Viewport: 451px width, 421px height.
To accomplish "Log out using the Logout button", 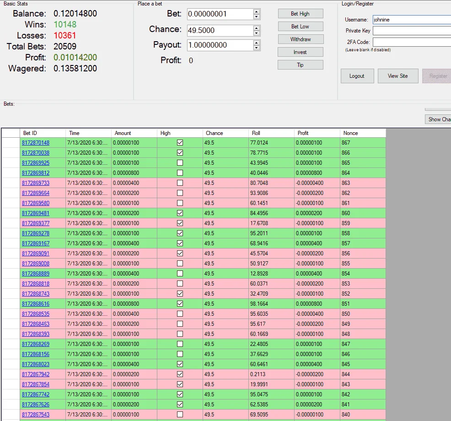I will point(357,76).
